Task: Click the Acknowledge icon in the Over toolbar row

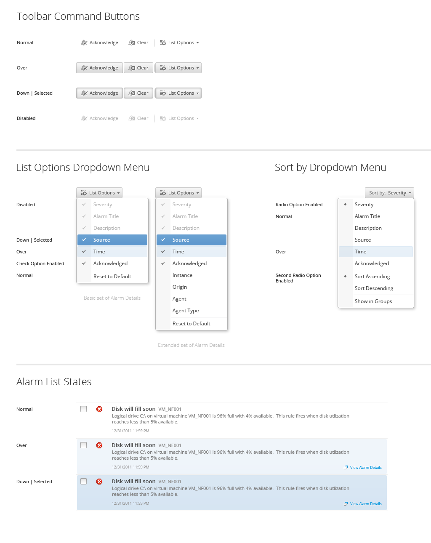Action: 84,68
